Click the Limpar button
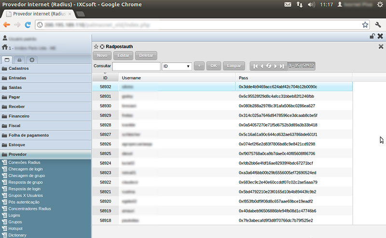This screenshot has height=238, width=386. [234, 66]
